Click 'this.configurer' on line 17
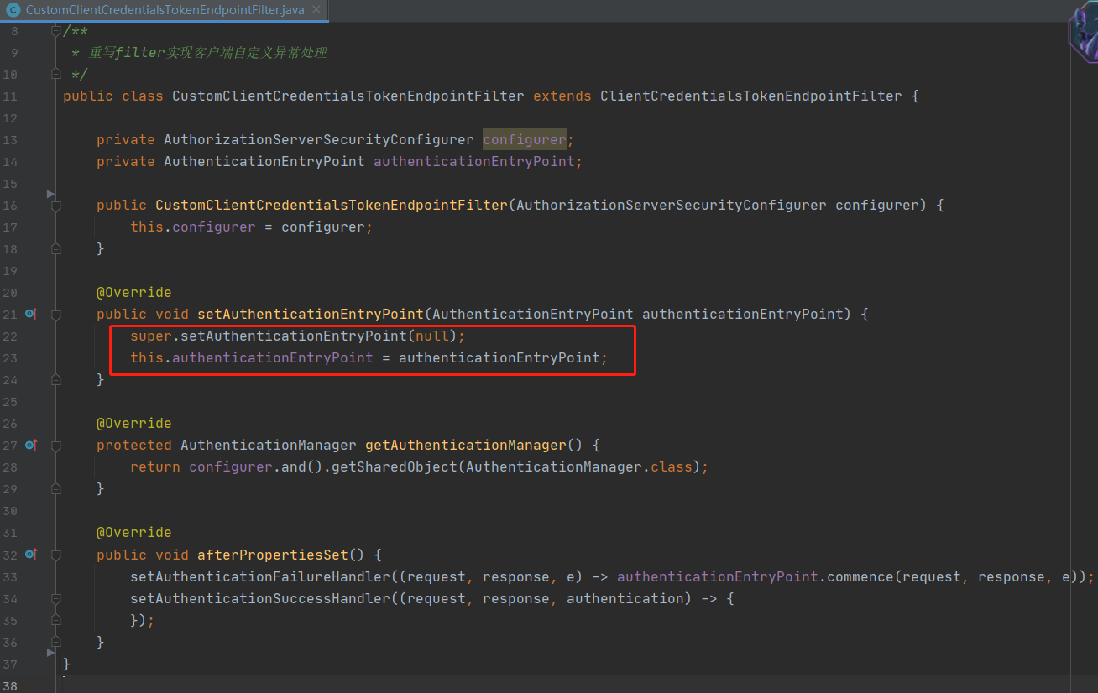The width and height of the screenshot is (1098, 693). point(193,227)
